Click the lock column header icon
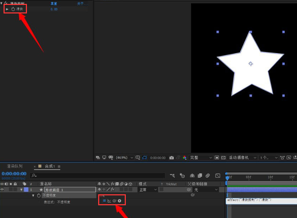Screen dimensions: 297x218 (15, 184)
